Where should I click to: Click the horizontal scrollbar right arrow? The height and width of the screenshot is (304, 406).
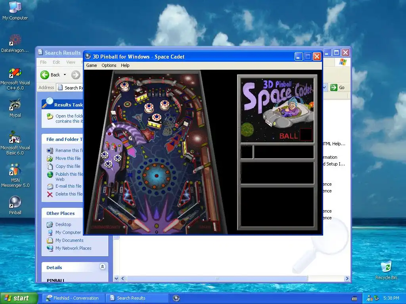tap(347, 278)
